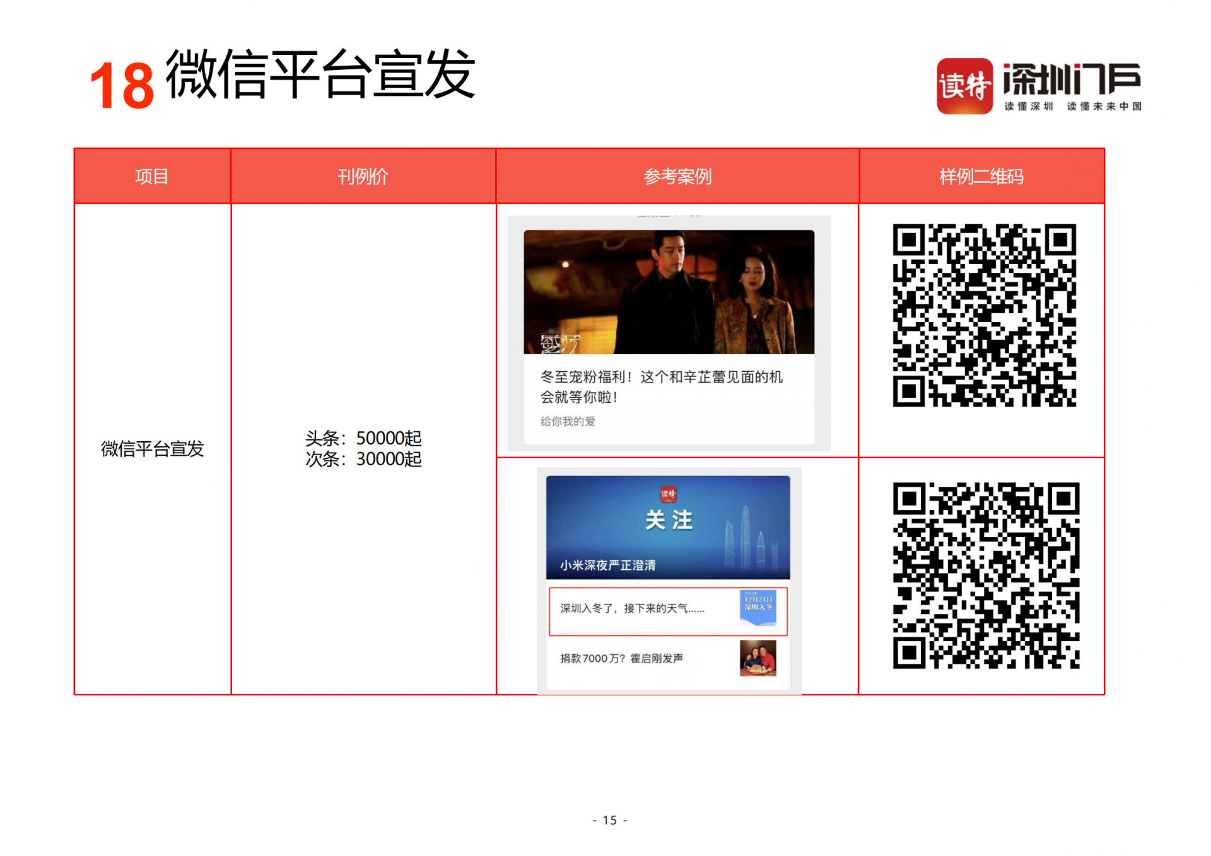Click the red section number 18
The width and height of the screenshot is (1211, 856).
point(122,85)
